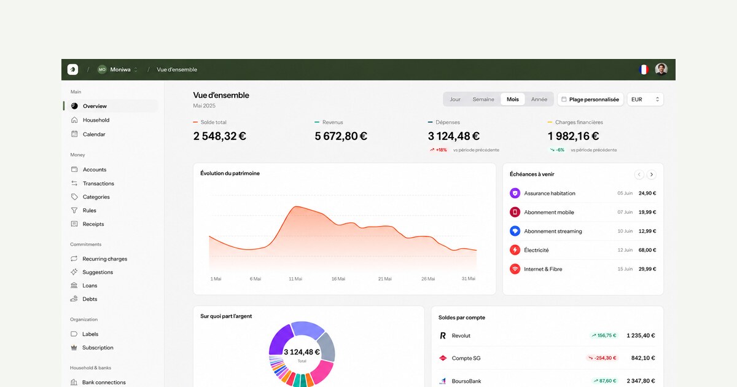Image resolution: width=737 pixels, height=387 pixels.
Task: Click the Calendar sidebar icon
Action: [x=74, y=134]
